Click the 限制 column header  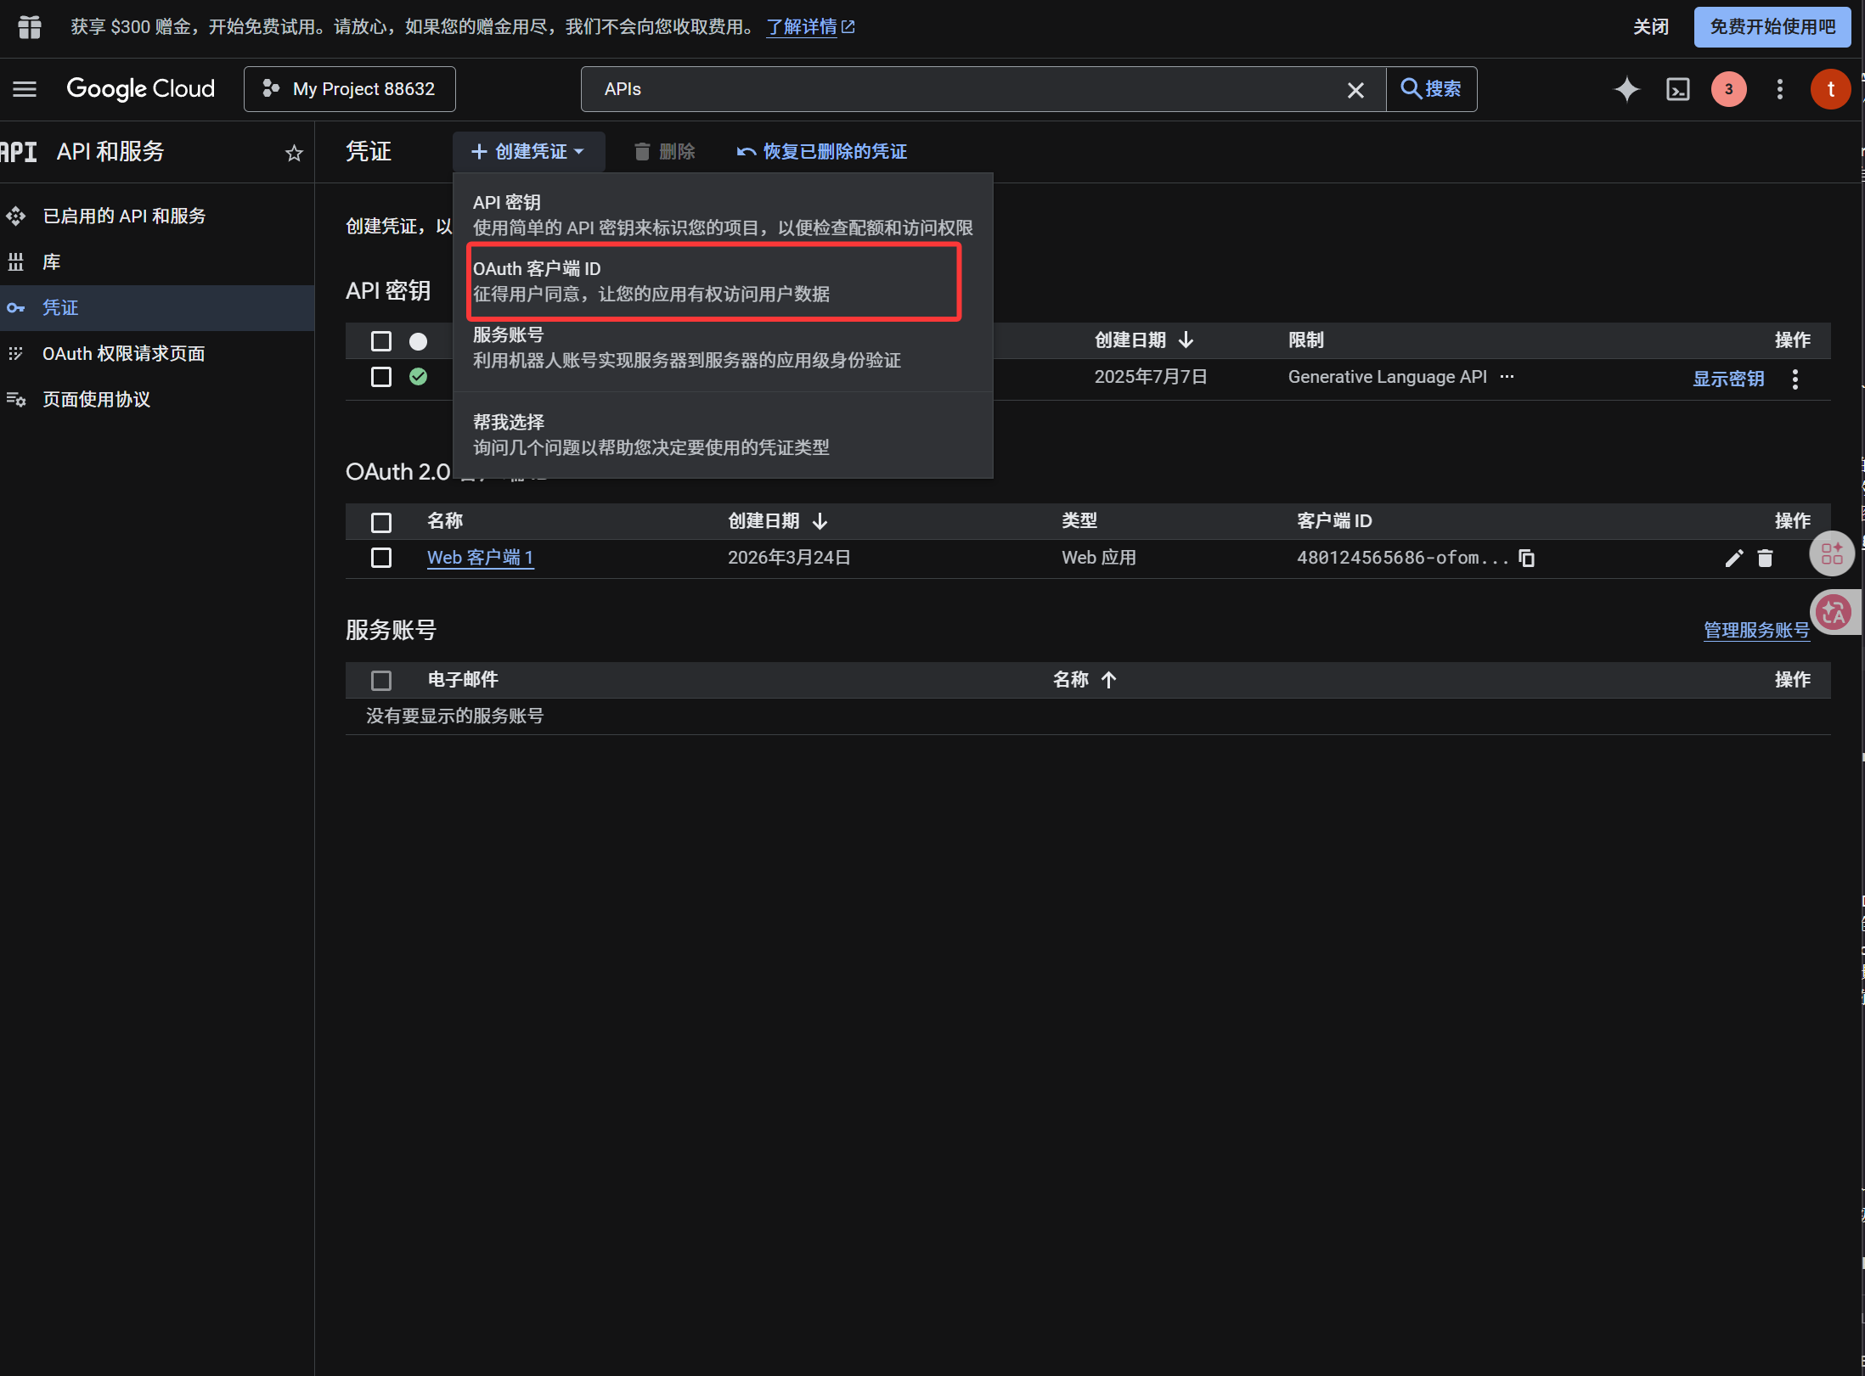[x=1306, y=340]
